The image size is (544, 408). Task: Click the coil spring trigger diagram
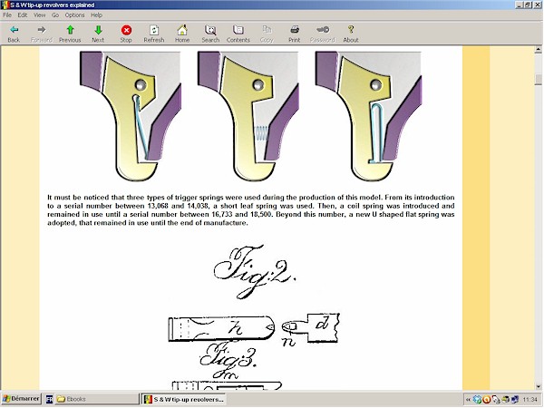pos(248,116)
